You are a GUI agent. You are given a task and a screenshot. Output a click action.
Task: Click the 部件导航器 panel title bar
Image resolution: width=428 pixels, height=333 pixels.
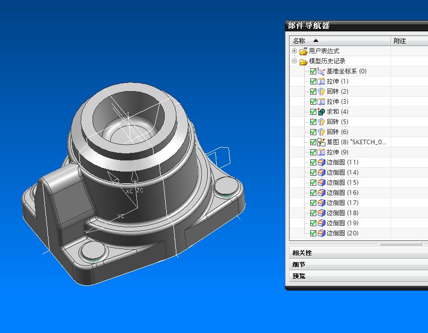point(356,26)
